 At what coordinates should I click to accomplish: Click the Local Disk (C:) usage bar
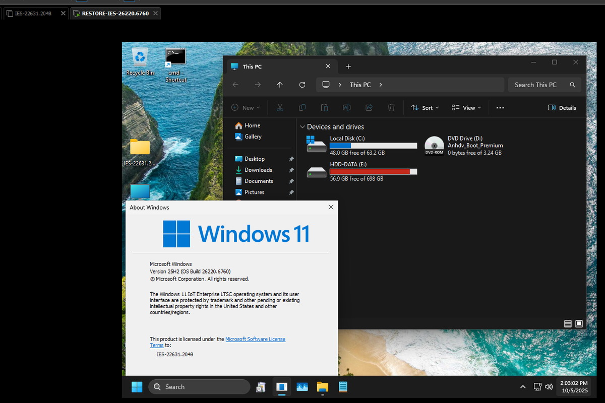click(x=374, y=146)
